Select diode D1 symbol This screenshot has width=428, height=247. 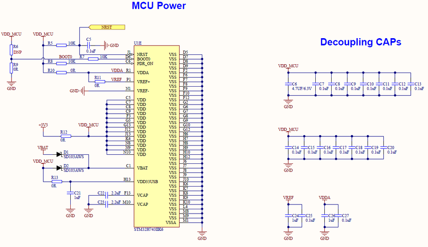click(59, 154)
